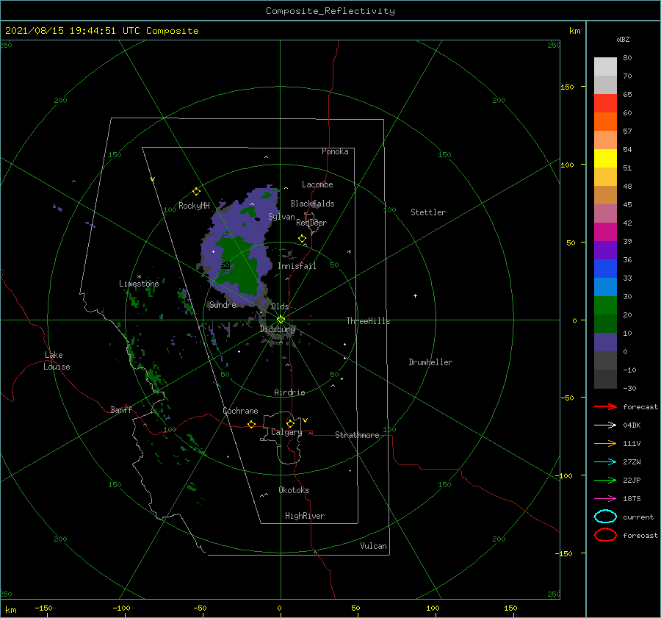
Task: Click the yellow diamond marker near RockyMH
Action: [x=196, y=191]
